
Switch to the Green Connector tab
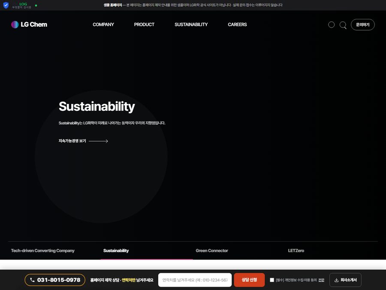click(212, 250)
